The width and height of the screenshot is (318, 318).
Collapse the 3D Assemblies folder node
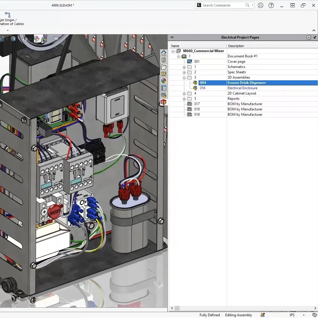click(x=184, y=77)
